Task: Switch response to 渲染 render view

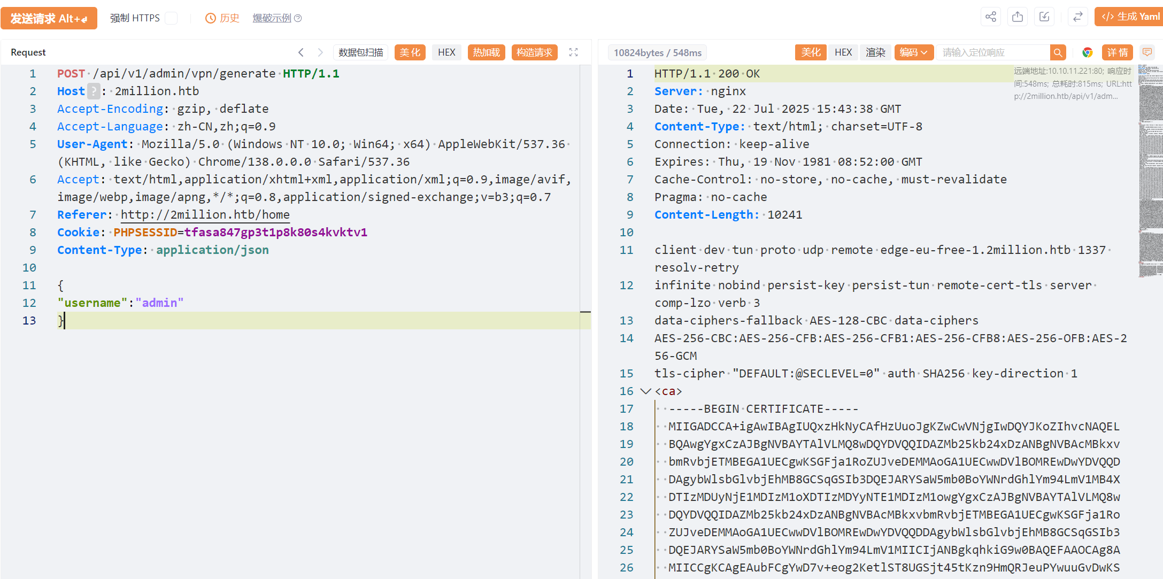Action: (875, 52)
